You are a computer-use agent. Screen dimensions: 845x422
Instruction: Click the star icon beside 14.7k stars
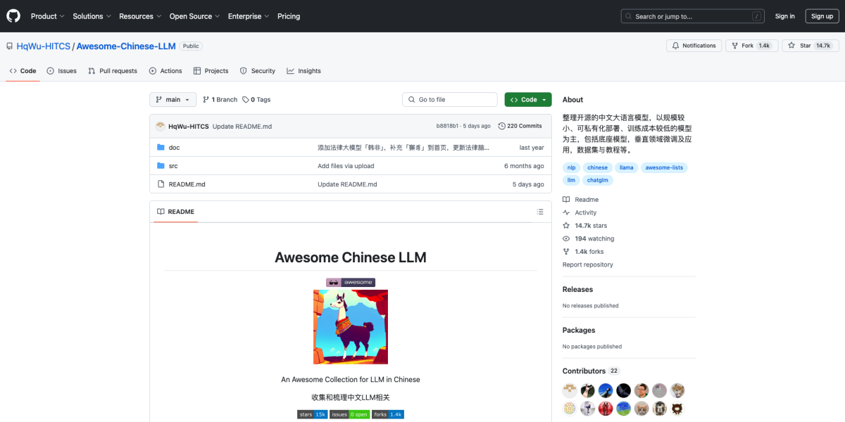[x=565, y=225]
